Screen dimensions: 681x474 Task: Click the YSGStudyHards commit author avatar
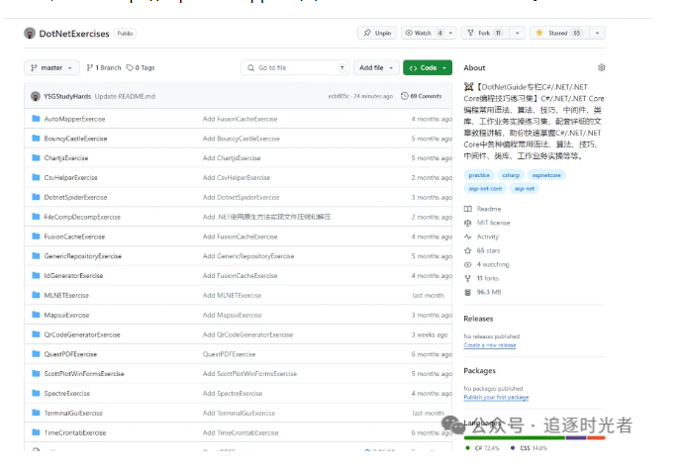click(36, 96)
